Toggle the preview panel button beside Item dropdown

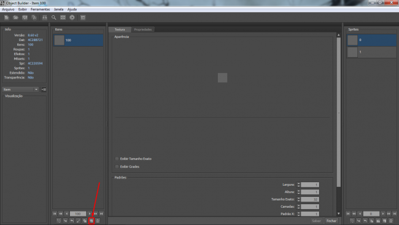(44, 90)
